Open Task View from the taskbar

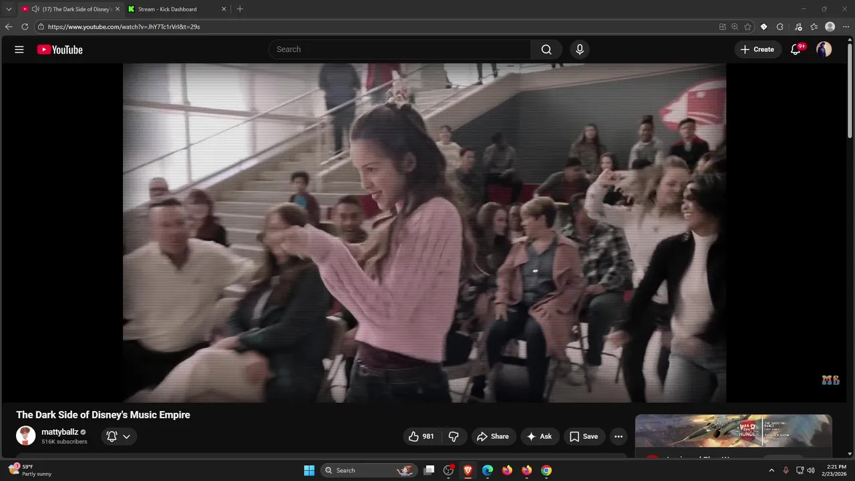(x=430, y=470)
